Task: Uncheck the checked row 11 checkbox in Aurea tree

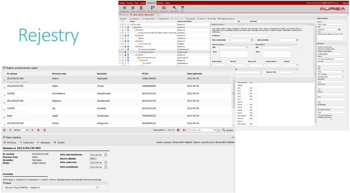Action: coord(122,52)
